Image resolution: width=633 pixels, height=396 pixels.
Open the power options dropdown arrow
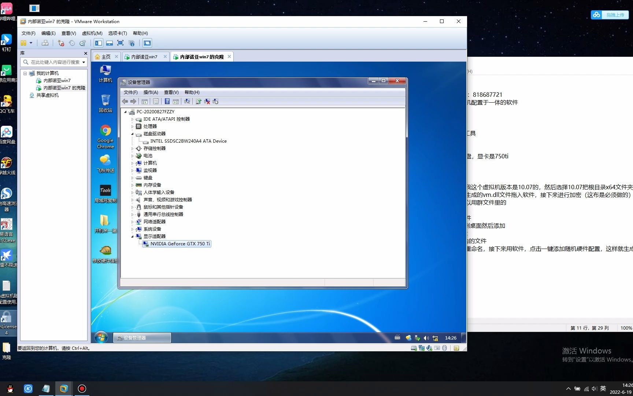31,43
